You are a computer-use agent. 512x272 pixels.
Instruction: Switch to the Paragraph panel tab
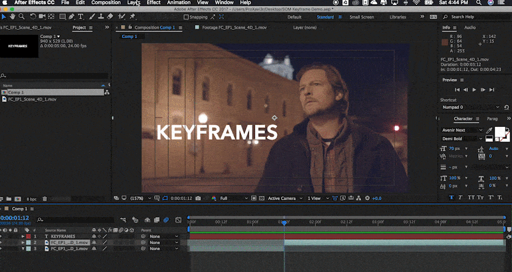(492, 119)
